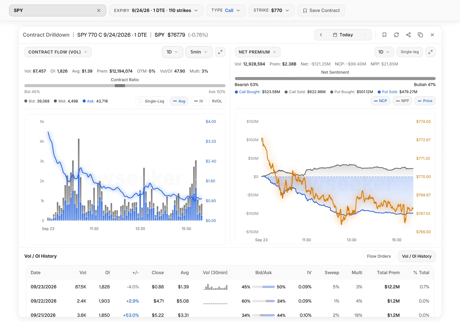Go to previous day arrow
460x322 pixels.
click(x=321, y=35)
